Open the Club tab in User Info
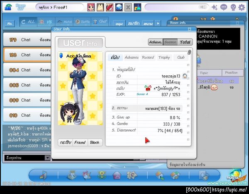The height and width of the screenshot is (194, 249). click(181, 57)
